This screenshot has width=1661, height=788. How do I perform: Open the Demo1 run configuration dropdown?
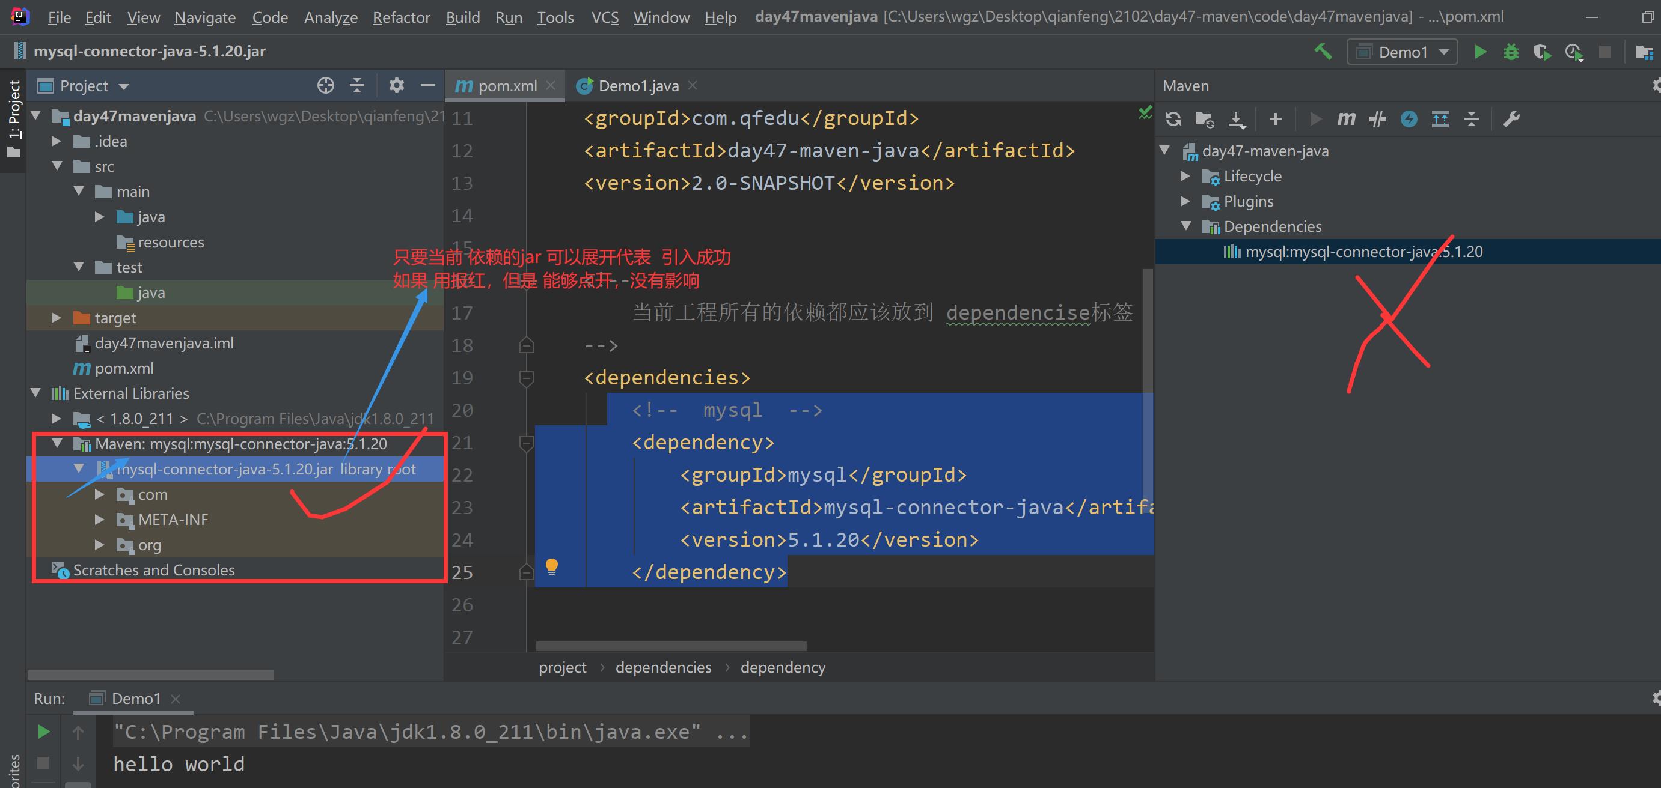(1403, 52)
